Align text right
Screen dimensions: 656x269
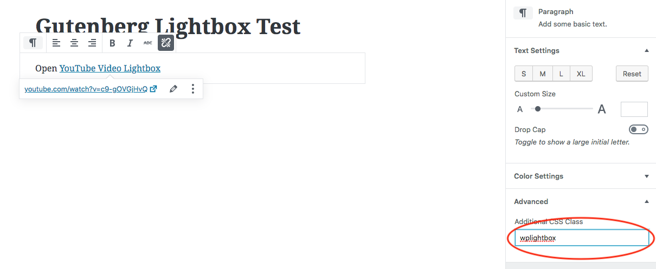[92, 43]
